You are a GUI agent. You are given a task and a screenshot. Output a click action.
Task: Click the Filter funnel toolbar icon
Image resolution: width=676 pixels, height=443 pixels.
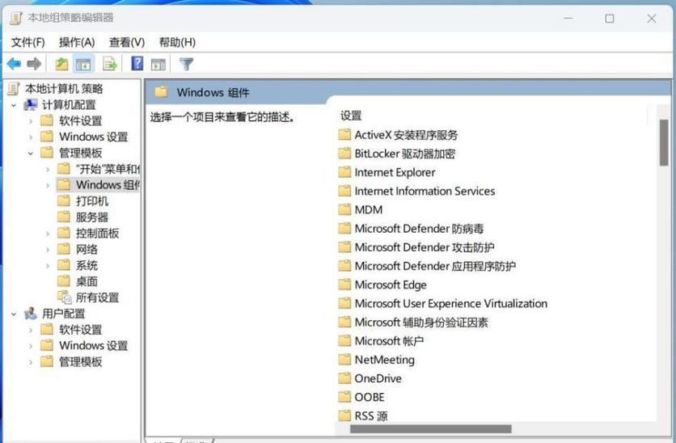click(x=186, y=64)
